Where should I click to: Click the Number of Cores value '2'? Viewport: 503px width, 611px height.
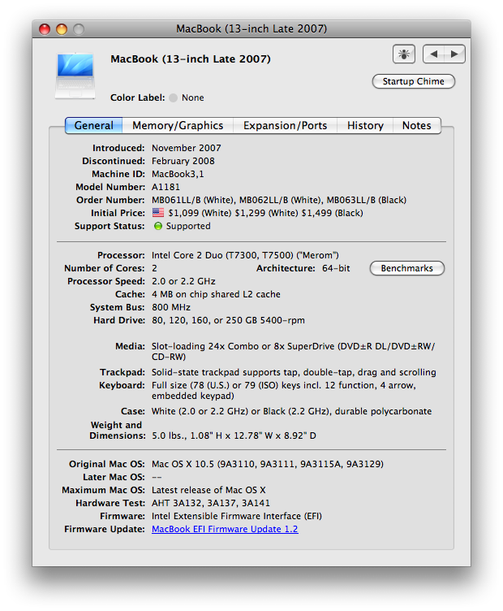click(x=154, y=268)
